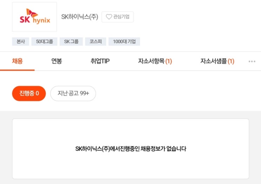261x184 pixels.
Task: Switch to the 자소서샘플 (1) tab
Action: click(x=217, y=61)
